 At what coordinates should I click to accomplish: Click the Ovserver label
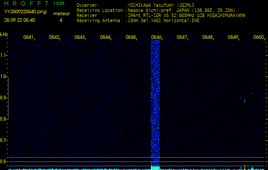click(87, 5)
